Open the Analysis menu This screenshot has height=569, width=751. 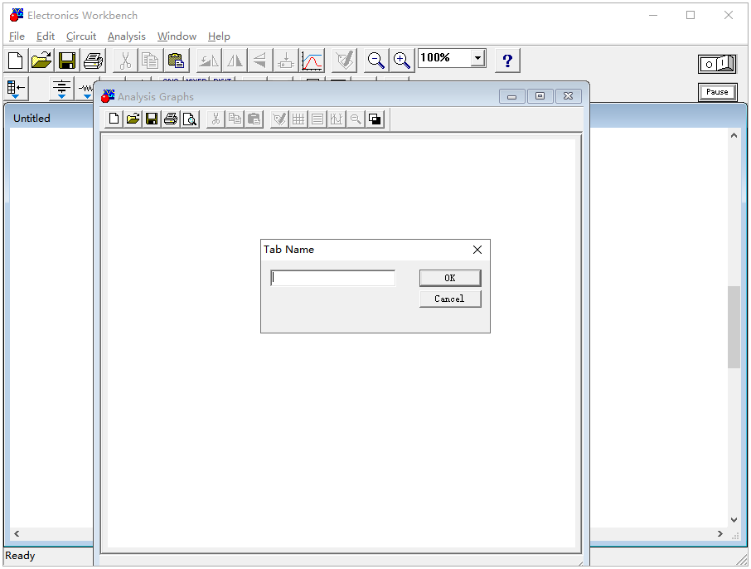click(x=127, y=36)
